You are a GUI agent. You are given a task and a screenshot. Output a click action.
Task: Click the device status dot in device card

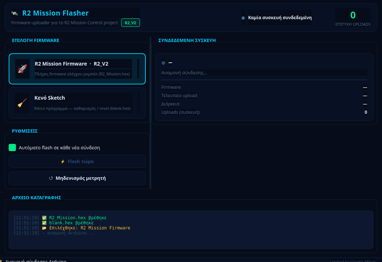click(x=163, y=63)
